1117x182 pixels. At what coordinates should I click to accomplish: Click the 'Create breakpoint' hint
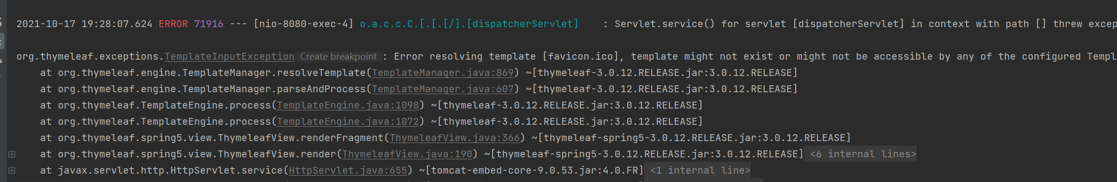pos(339,57)
